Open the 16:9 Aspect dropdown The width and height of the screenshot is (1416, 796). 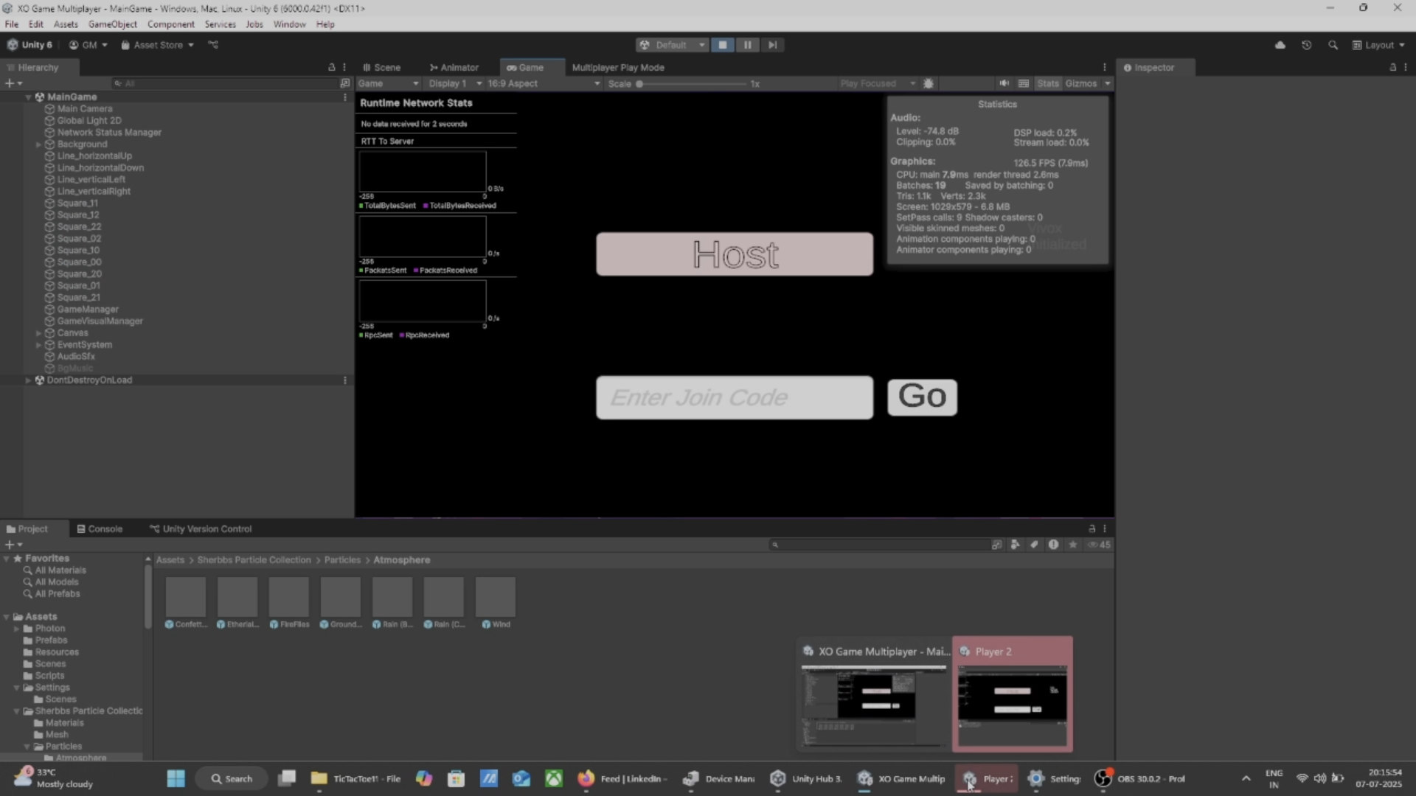point(544,83)
